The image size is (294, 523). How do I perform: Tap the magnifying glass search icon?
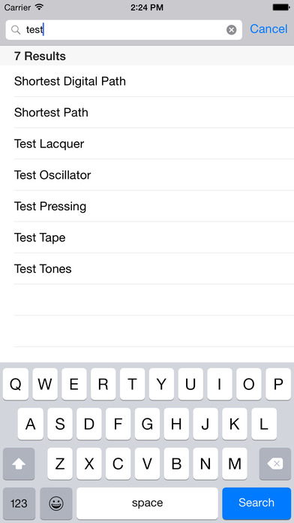[16, 30]
